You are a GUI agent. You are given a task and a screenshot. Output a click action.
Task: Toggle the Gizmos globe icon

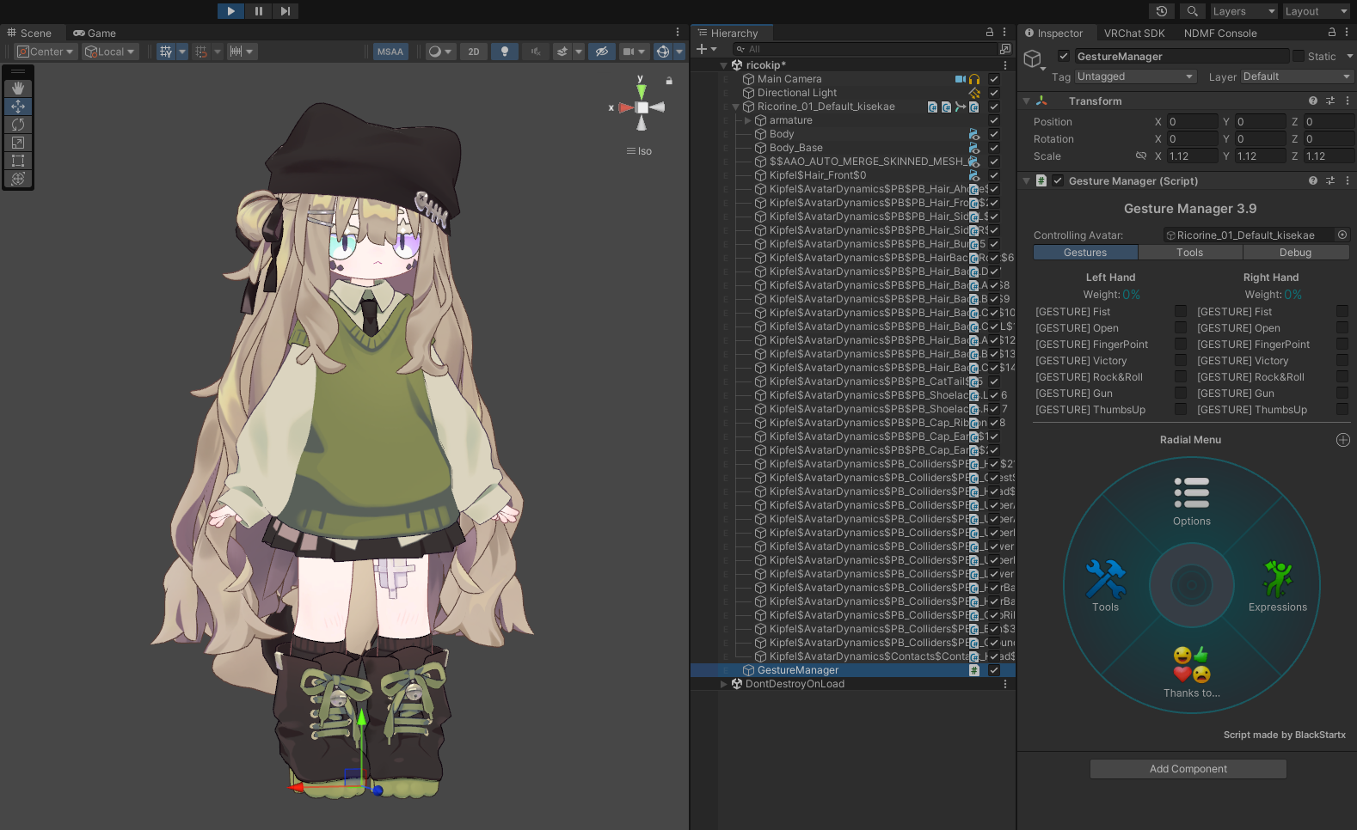point(663,52)
